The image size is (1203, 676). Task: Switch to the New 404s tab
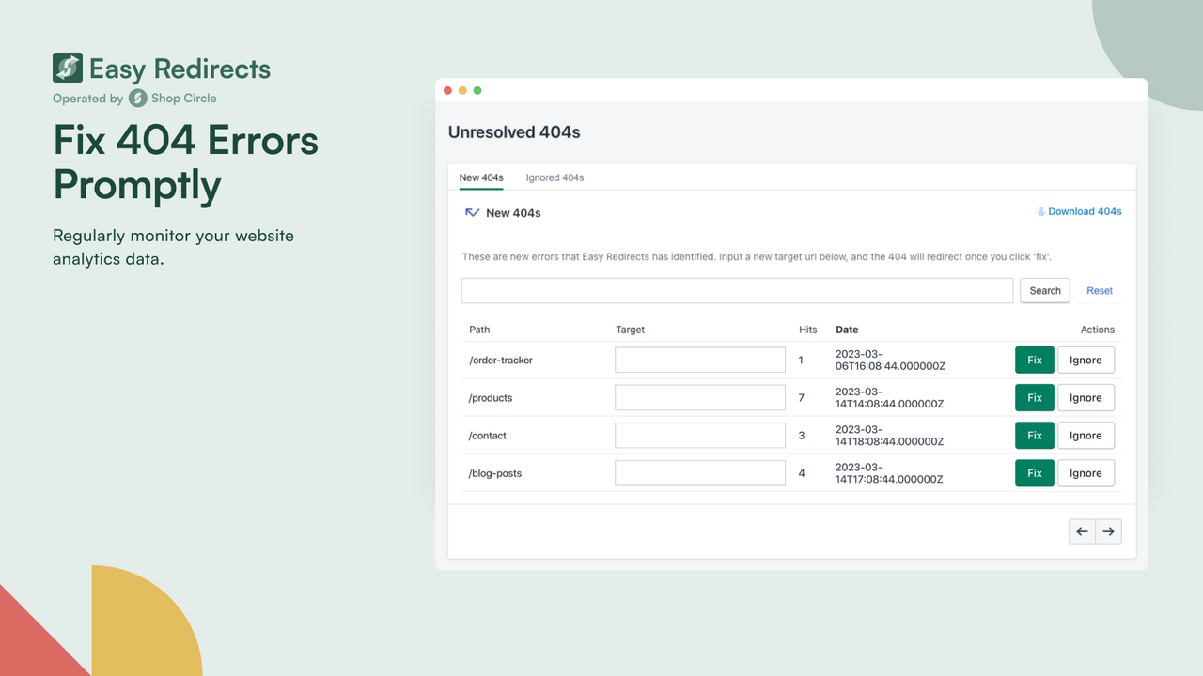tap(481, 177)
